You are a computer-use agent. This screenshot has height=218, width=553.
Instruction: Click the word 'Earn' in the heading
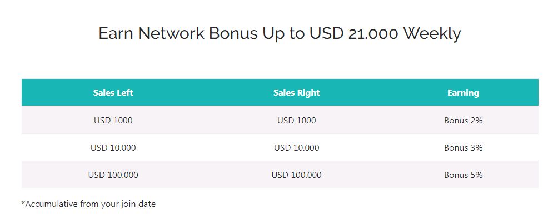(x=116, y=34)
